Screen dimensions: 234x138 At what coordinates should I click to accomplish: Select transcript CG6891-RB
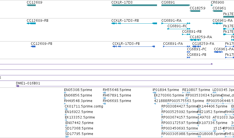[x=192, y=32]
